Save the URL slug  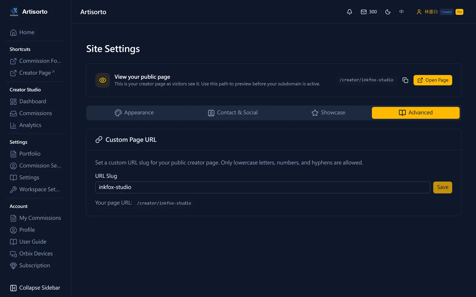tap(443, 187)
